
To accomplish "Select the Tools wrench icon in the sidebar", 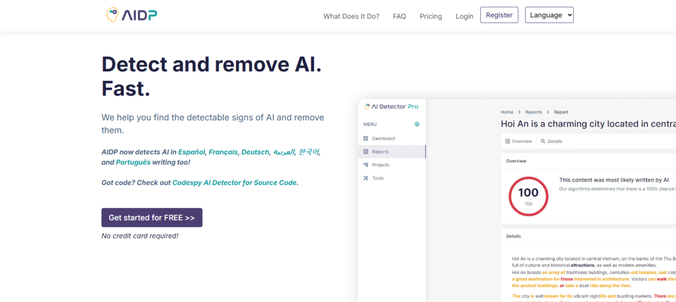I will 366,178.
